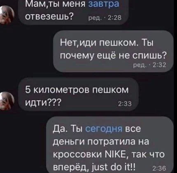This screenshot has width=177, height=173.
Task: Open the blue 'сегодня' date link
Action: pyautogui.click(x=104, y=129)
